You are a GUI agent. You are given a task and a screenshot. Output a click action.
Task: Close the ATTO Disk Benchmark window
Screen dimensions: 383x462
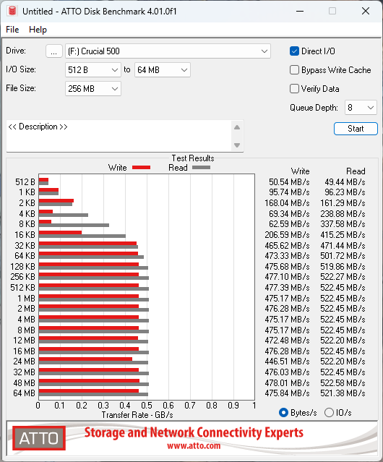point(366,11)
